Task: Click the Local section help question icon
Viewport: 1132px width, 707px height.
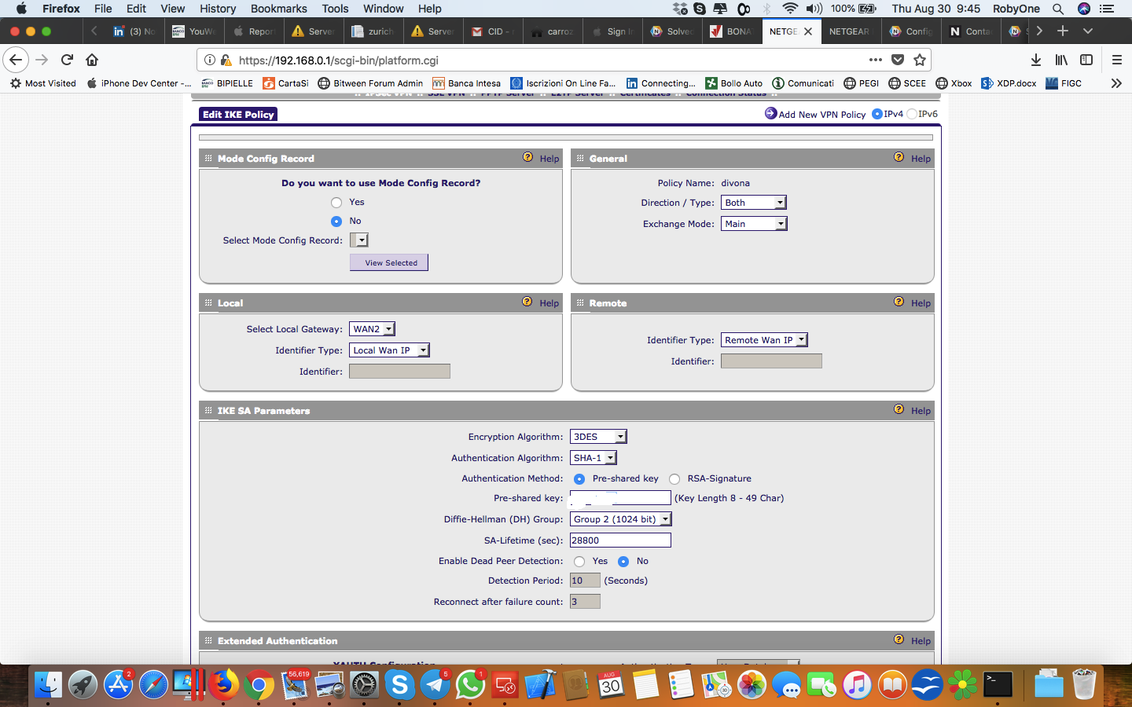Action: point(527,302)
